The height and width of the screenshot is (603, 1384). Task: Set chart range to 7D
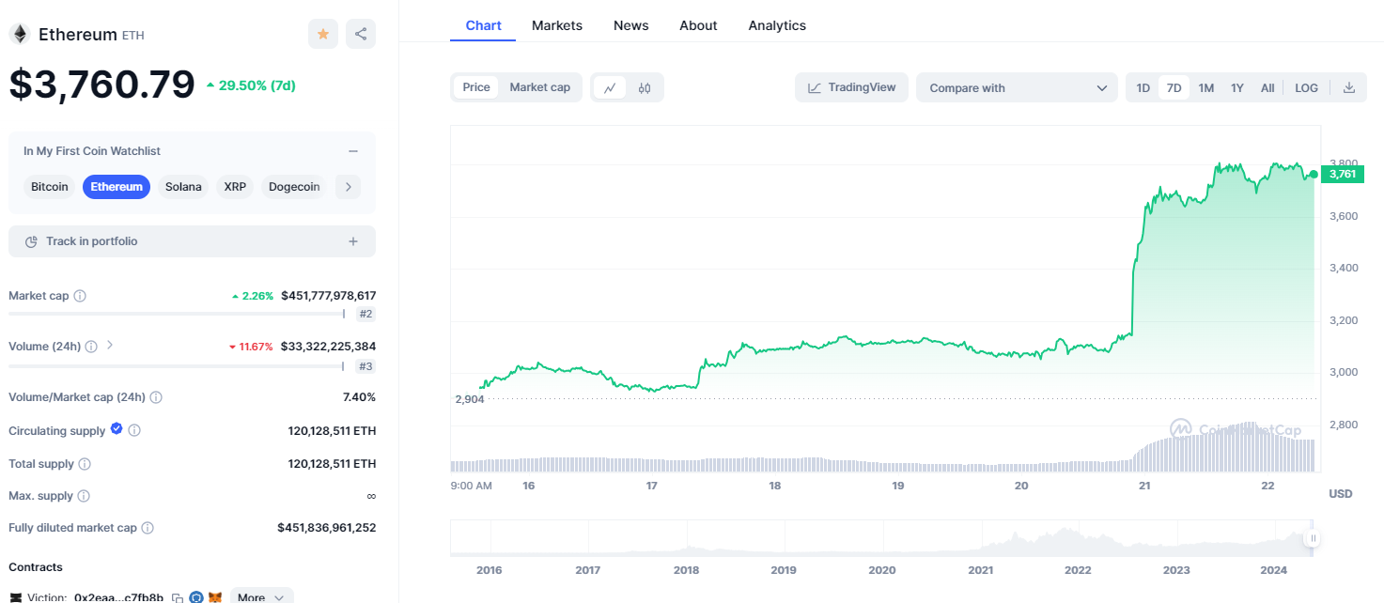tap(1174, 87)
